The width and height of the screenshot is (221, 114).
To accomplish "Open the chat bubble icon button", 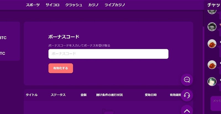I will click(187, 80).
